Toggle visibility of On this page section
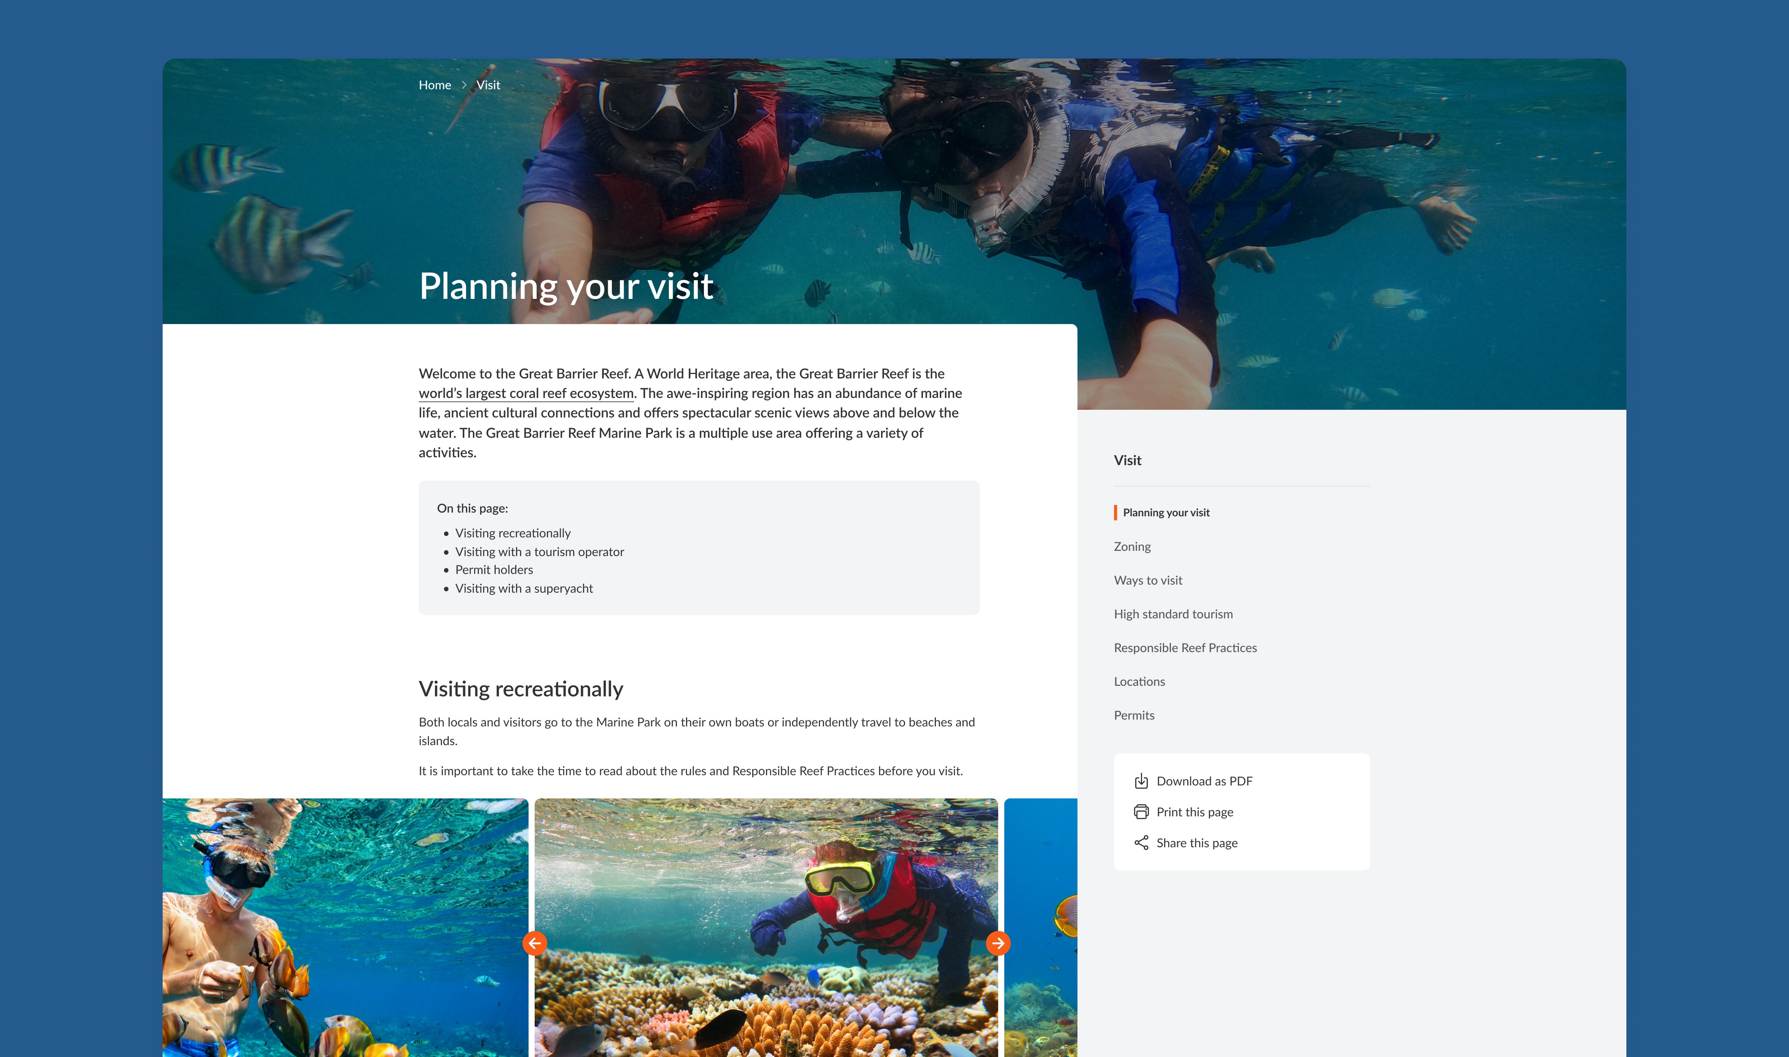Screen dimensions: 1789x1057 [x=472, y=507]
